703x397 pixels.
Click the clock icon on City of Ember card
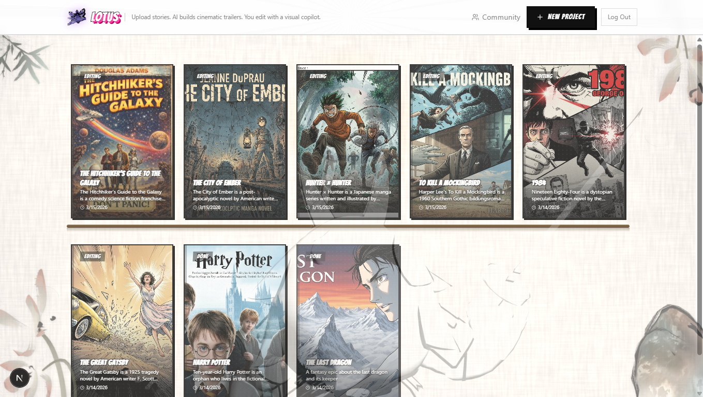[195, 208]
